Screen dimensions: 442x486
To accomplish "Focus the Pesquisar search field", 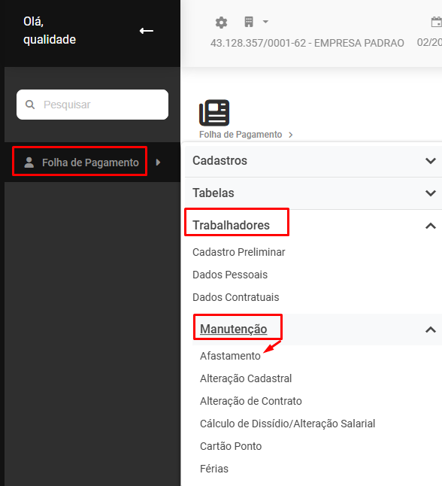I will 92,105.
